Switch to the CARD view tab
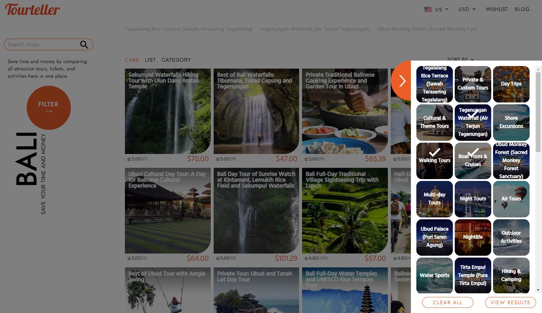 132,60
